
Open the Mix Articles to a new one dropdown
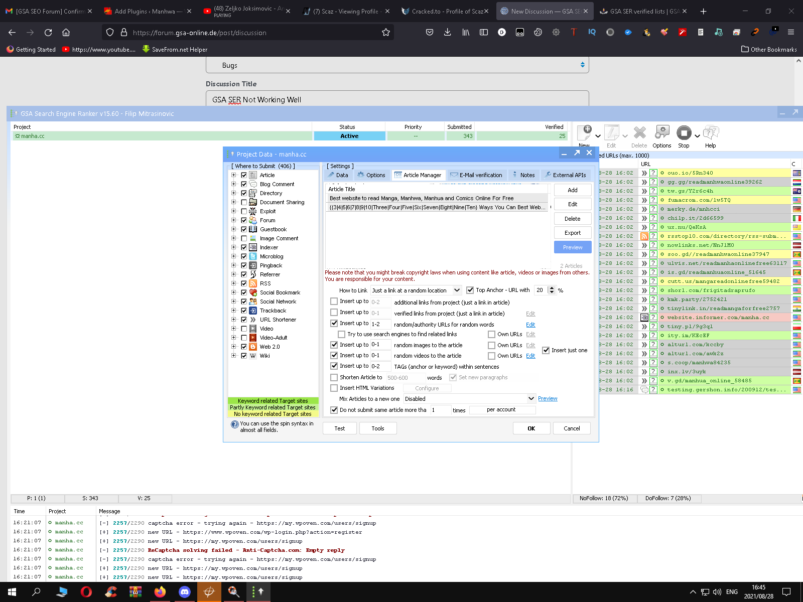[469, 398]
